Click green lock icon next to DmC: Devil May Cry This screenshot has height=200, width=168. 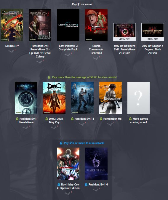47,119
